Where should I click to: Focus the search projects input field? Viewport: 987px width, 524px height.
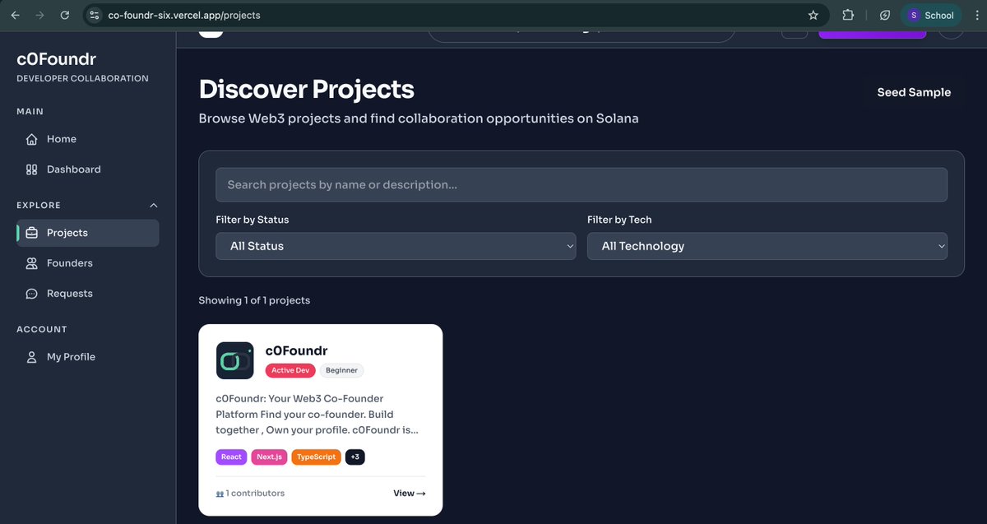(x=582, y=185)
